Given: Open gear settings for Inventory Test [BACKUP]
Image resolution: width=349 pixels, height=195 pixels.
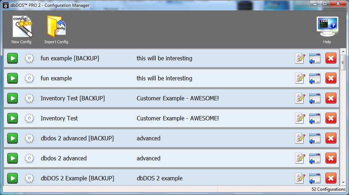Looking at the screenshot, I should tap(29, 98).
